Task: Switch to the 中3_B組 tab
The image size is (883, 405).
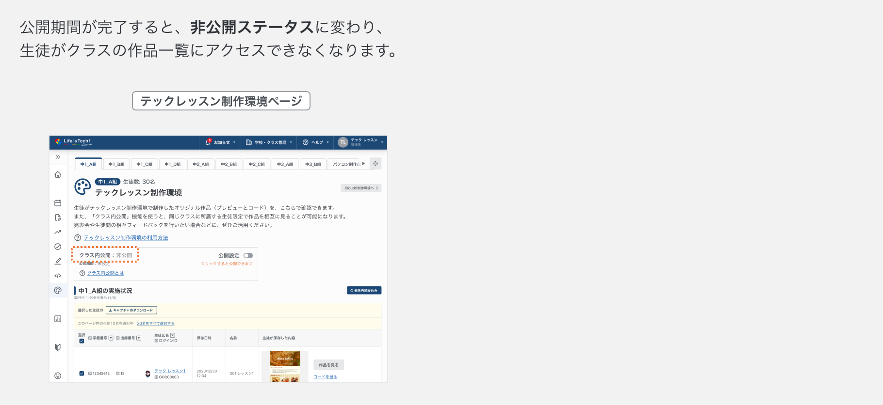Action: 313,164
